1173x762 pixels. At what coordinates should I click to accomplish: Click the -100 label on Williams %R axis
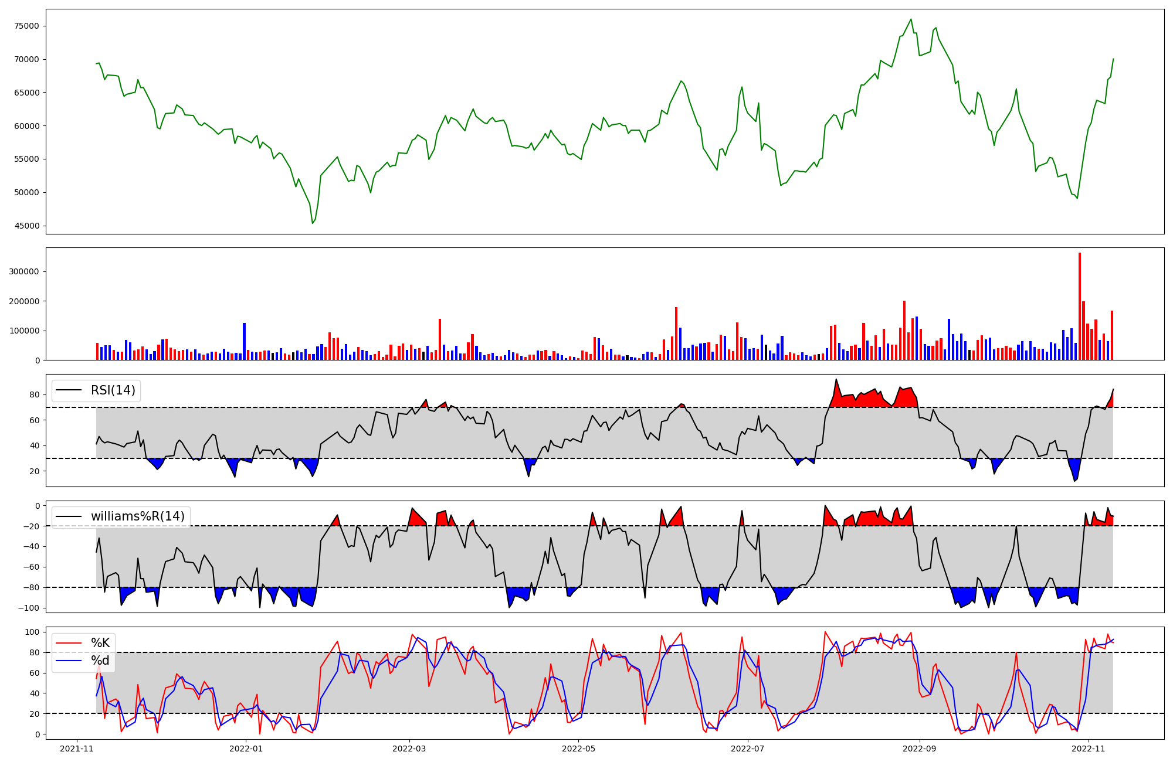29,608
